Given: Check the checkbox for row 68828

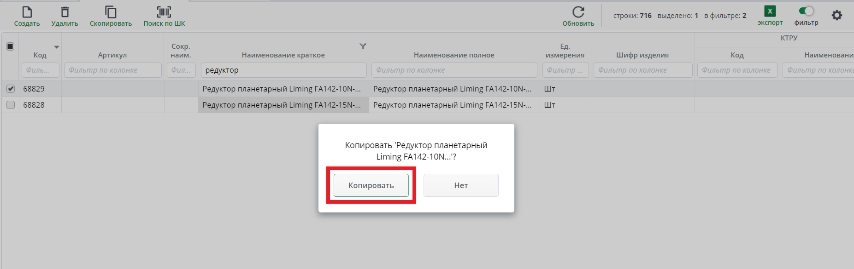Looking at the screenshot, I should click(x=11, y=105).
